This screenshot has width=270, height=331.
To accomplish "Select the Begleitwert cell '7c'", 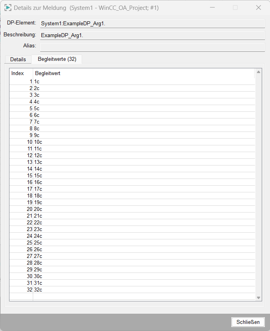I will 144,122.
